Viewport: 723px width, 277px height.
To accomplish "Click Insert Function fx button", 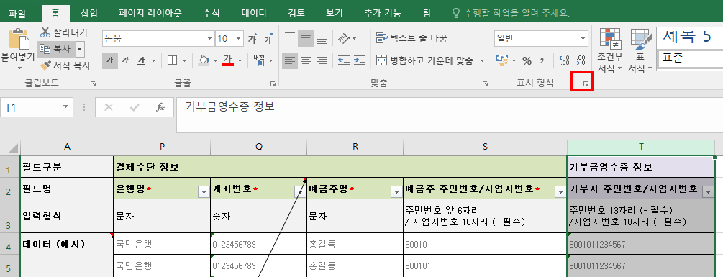I will 160,107.
